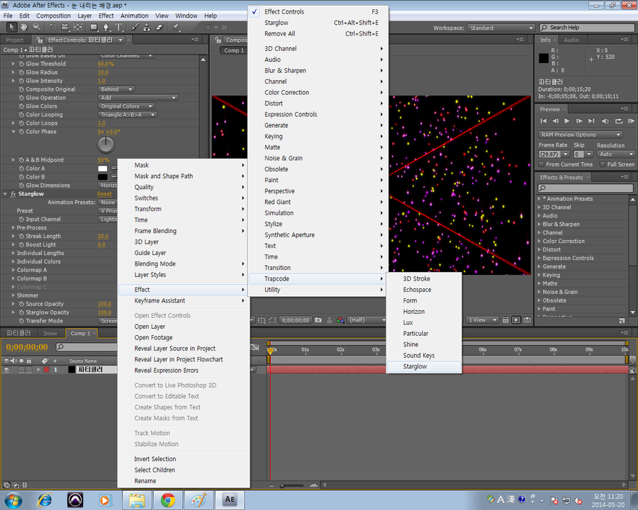Screen dimensions: 638x510
Task: Expand the Pre-Process property group
Action: (x=13, y=228)
